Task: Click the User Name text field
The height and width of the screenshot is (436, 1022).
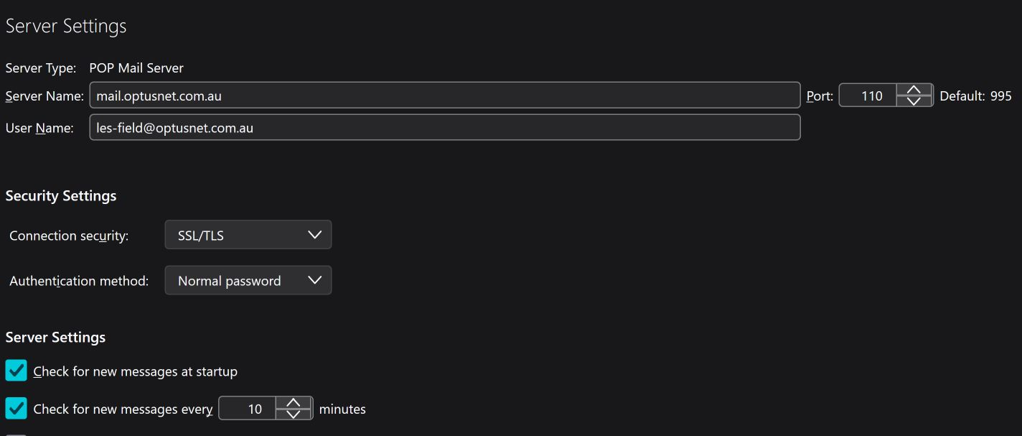Action: [x=444, y=128]
